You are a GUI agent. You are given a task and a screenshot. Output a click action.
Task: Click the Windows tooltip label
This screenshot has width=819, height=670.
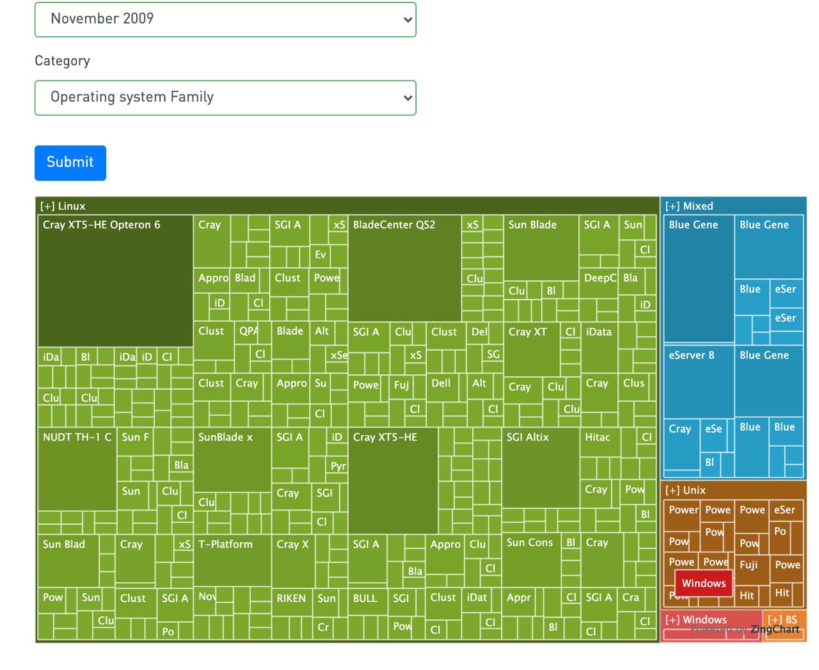click(703, 583)
